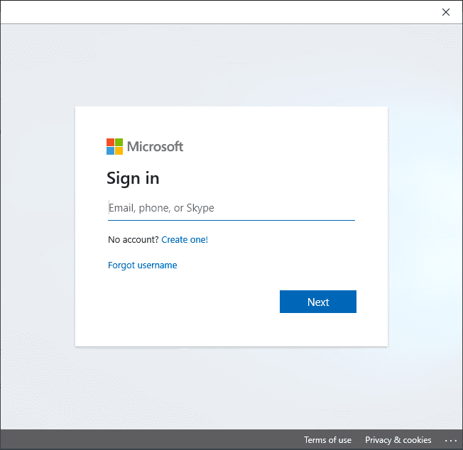Open Terms of use in footer
The width and height of the screenshot is (463, 450).
click(327, 440)
